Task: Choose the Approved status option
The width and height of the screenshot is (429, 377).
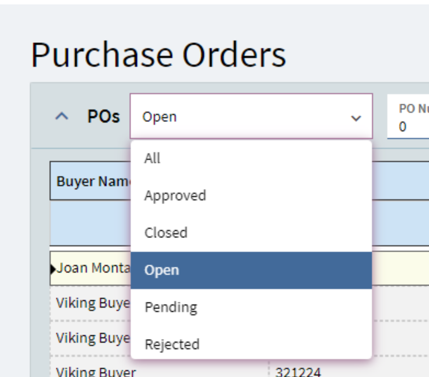Action: click(x=251, y=196)
